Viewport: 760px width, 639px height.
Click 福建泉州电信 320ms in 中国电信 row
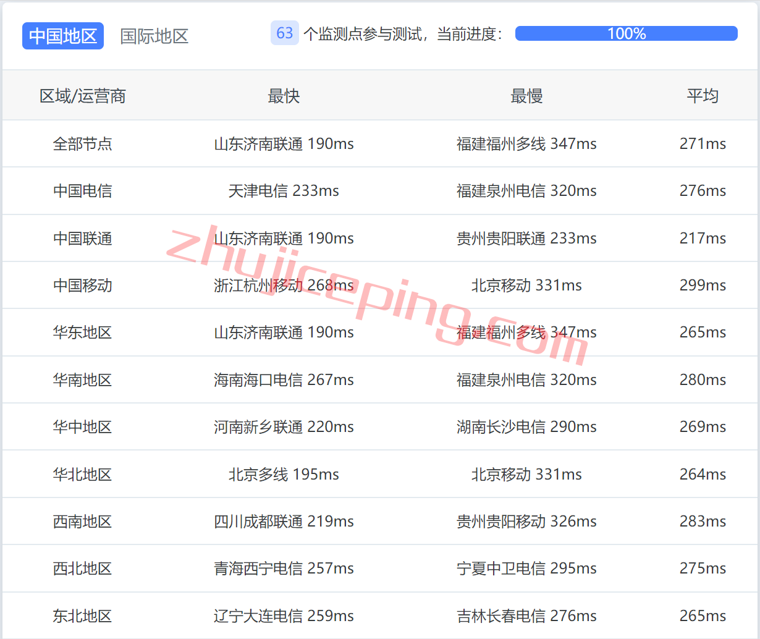pos(526,191)
